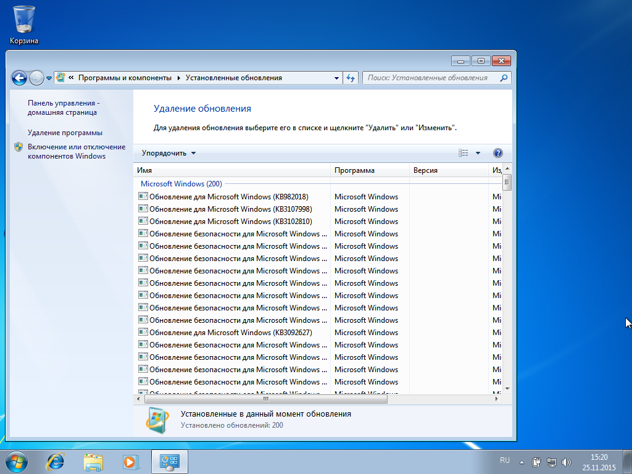Click 'Программы и компоненты' breadcrumb
This screenshot has height=474, width=632.
pos(125,78)
